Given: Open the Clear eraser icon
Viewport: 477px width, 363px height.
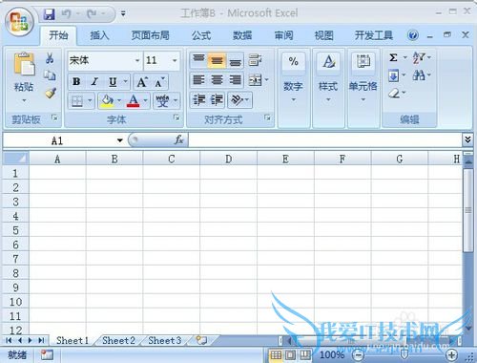Looking at the screenshot, I should point(394,94).
